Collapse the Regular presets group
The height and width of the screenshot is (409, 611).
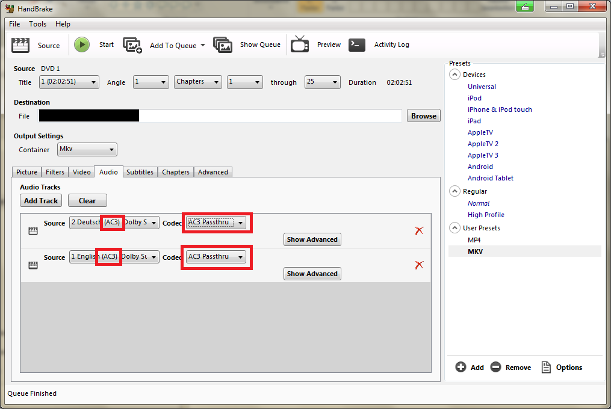(x=454, y=191)
